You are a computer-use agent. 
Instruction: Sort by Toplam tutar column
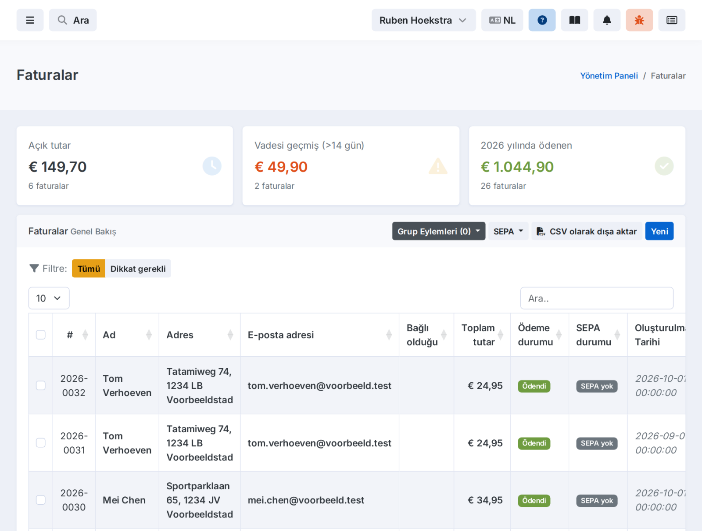point(482,335)
